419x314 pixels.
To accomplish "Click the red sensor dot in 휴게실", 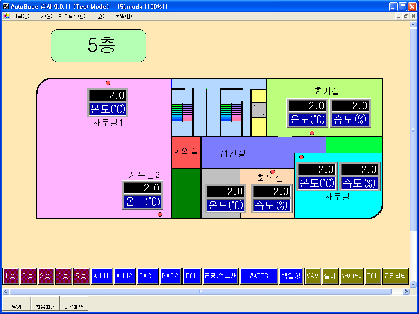I will [312, 133].
